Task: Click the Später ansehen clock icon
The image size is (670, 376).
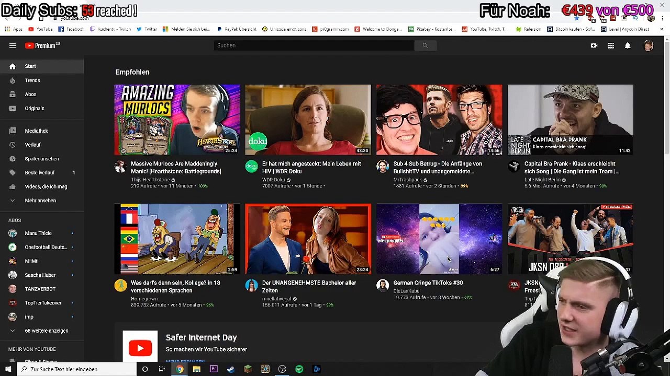Action: [13, 159]
